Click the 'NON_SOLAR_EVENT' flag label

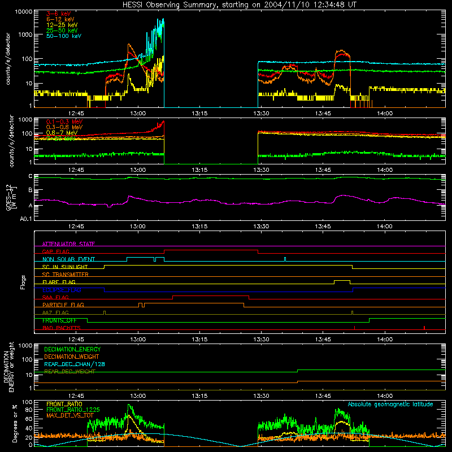point(68,259)
